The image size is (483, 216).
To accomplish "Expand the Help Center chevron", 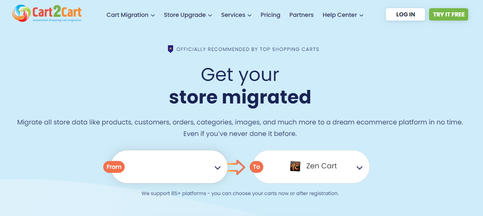I will [361, 15].
